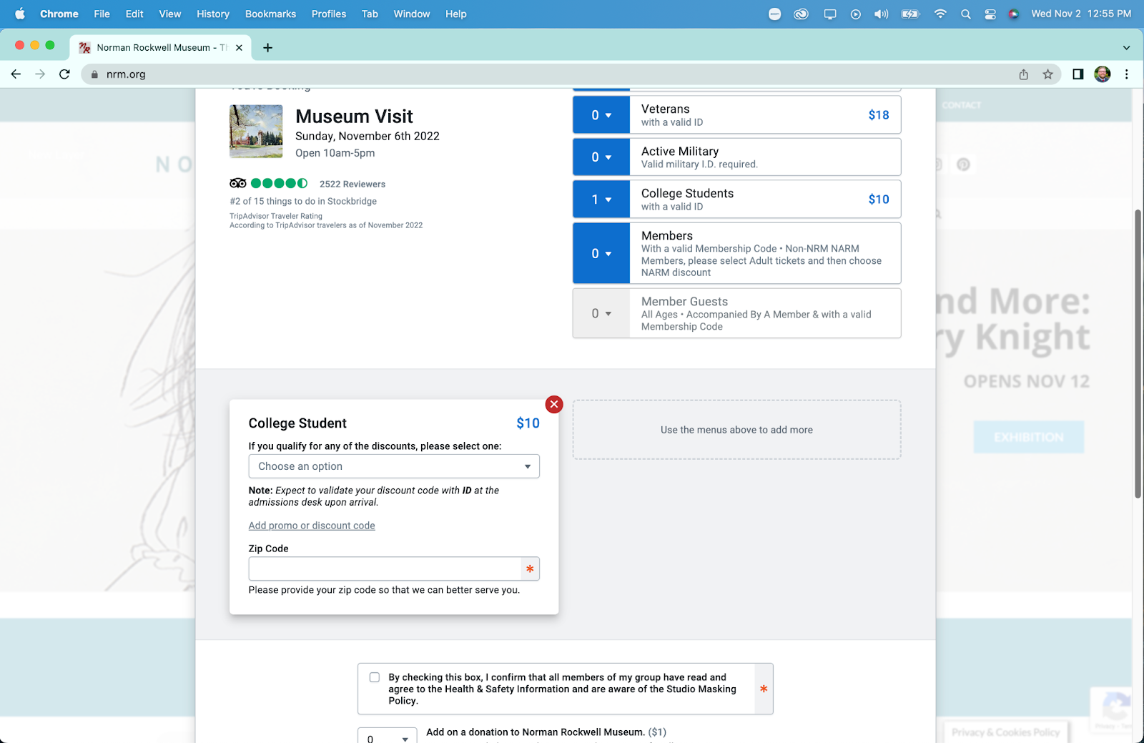Open the Member Guests quantity dropdown

pyautogui.click(x=601, y=313)
